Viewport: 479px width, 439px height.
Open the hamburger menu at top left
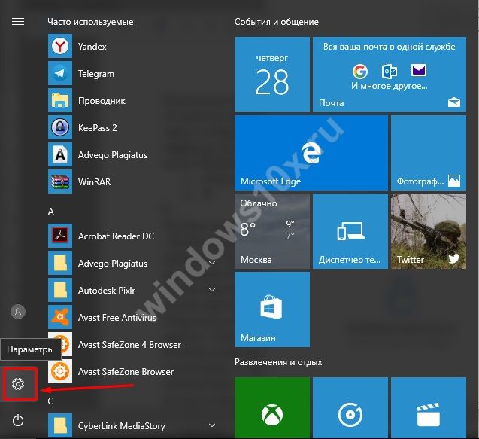pos(18,22)
